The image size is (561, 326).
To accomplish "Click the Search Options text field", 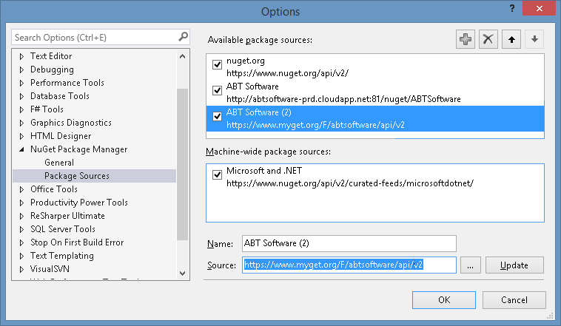I will coord(95,37).
